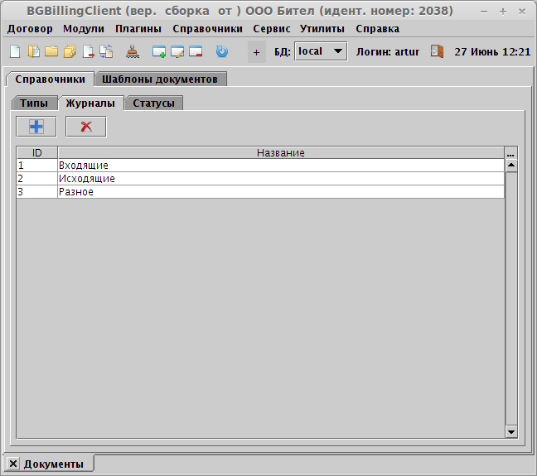This screenshot has width=537, height=476.
Task: Switch to the Шаблоны документов tab
Action: [160, 79]
